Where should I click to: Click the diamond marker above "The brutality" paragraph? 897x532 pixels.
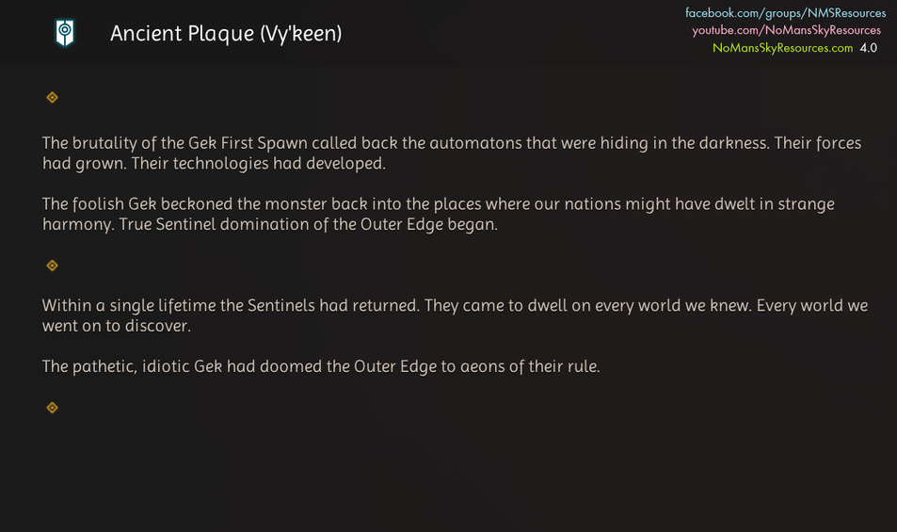pyautogui.click(x=53, y=97)
